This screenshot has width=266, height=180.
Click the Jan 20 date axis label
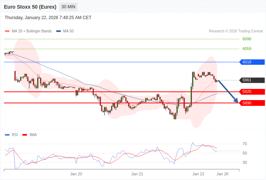pyautogui.click(x=76, y=174)
